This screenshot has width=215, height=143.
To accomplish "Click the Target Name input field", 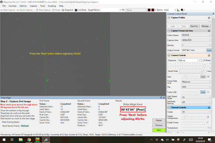I will point(111,10).
